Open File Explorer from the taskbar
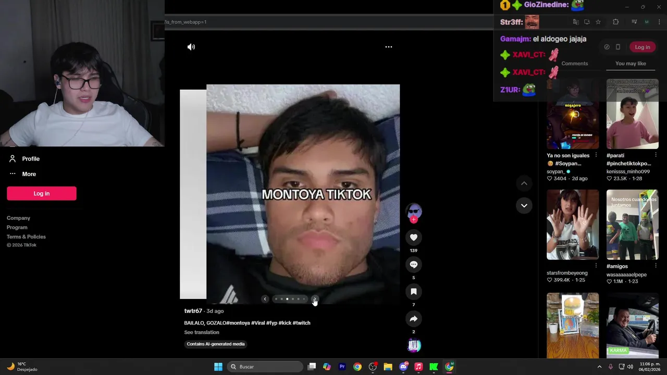This screenshot has height=375, width=667. (388, 367)
